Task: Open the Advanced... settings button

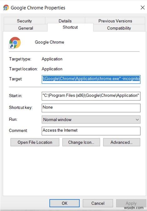Action: (122, 142)
